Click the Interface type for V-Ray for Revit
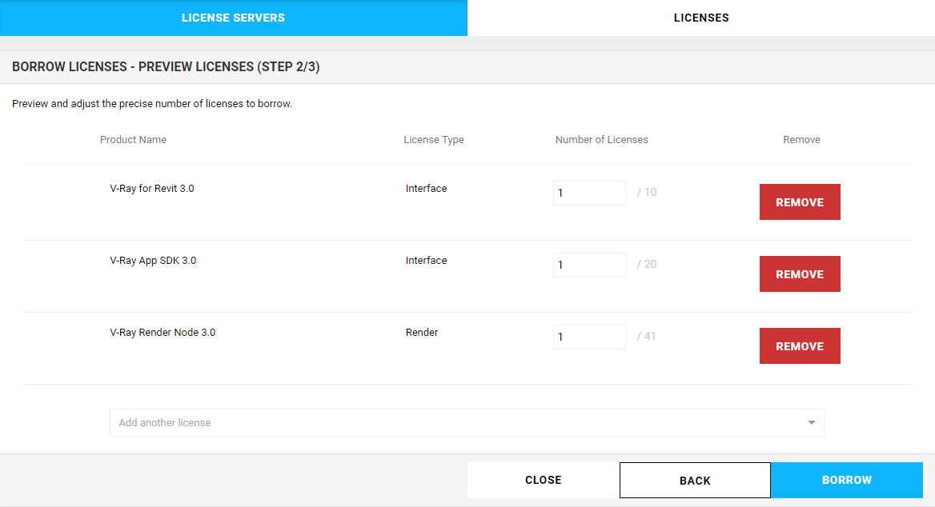This screenshot has width=935, height=507. [427, 188]
